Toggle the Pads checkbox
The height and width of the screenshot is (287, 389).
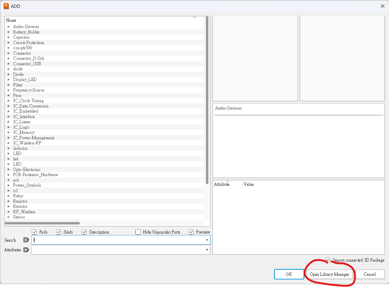point(34,232)
